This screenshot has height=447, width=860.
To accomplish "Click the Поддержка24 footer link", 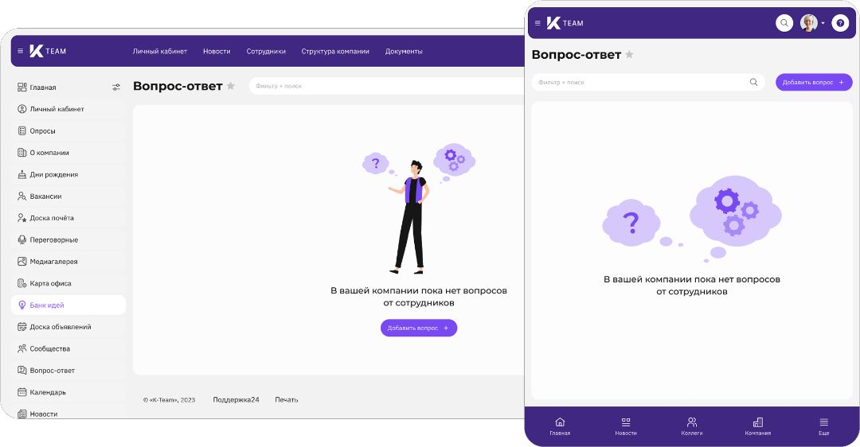I will point(236,400).
